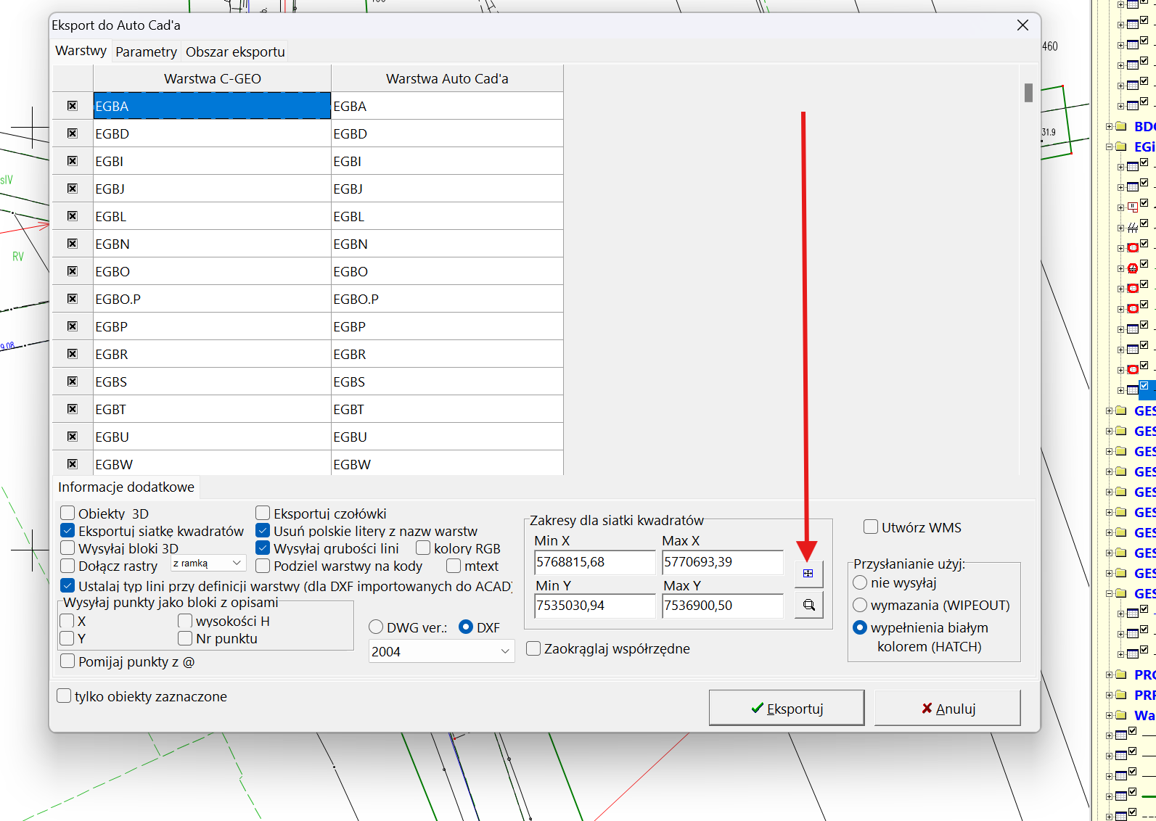Enable the Obiekty 3D checkbox
Viewport: 1156px width, 821px height.
coord(67,513)
